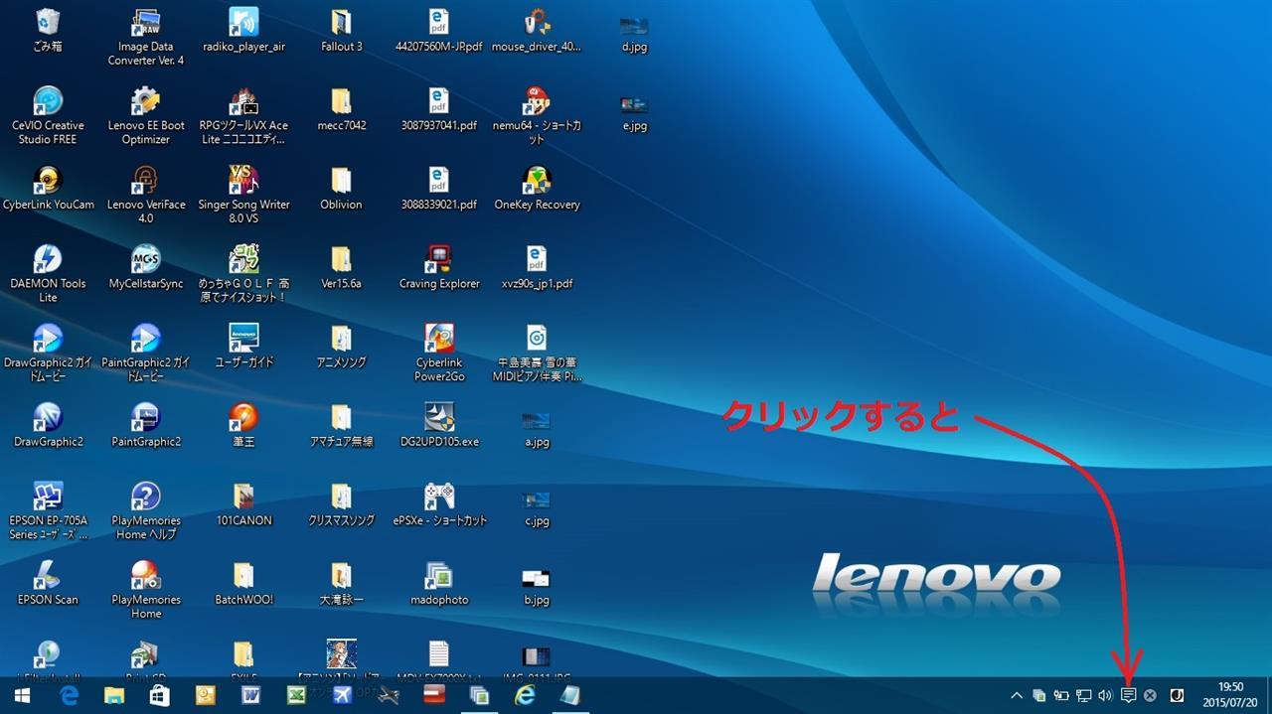This screenshot has width=1272, height=714.
Task: Select DrawGraphic2 ガイドムービー shortcut
Action: click(48, 353)
